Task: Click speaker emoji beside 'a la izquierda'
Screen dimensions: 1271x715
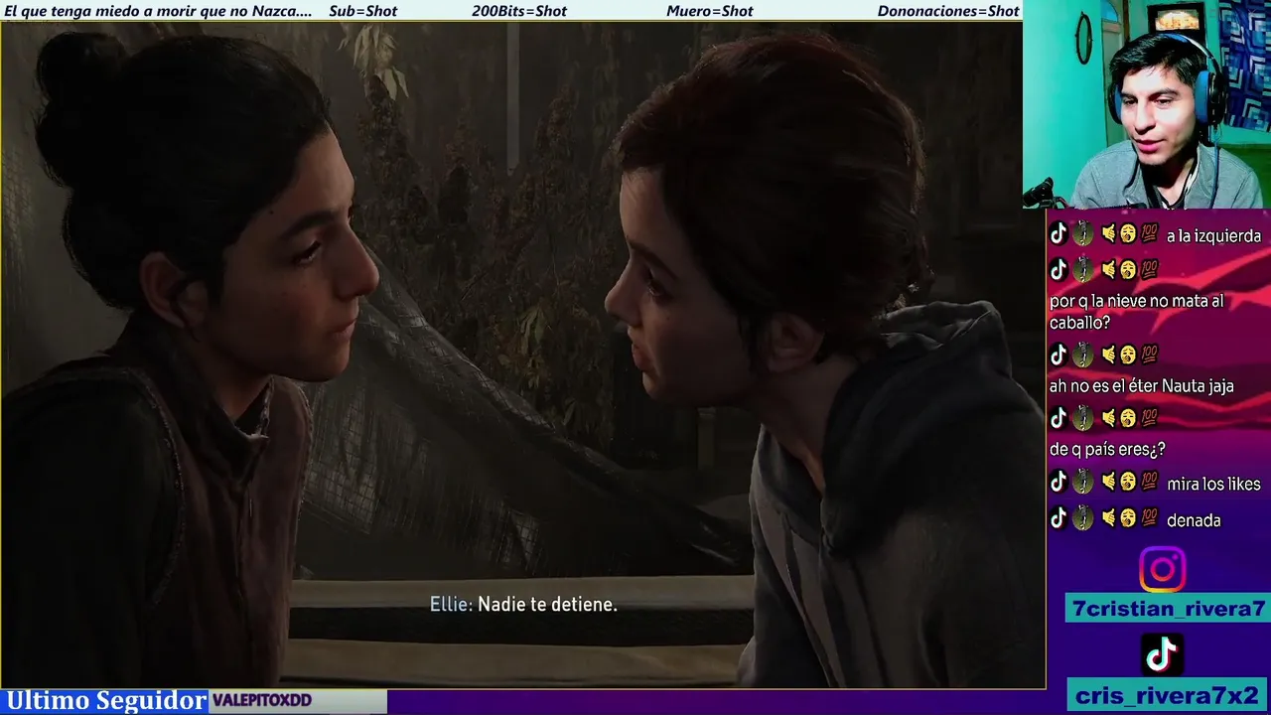Action: coord(1108,234)
